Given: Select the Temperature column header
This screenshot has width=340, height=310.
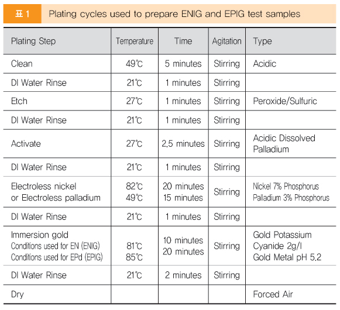Looking at the screenshot, I should [x=135, y=41].
